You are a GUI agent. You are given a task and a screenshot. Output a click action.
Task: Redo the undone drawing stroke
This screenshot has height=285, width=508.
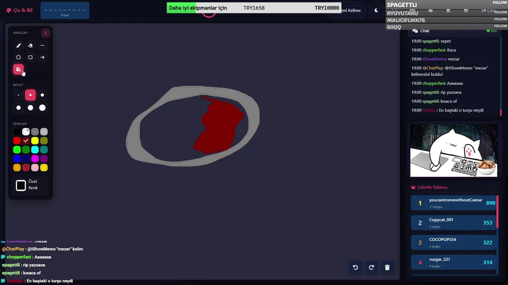[371, 268]
